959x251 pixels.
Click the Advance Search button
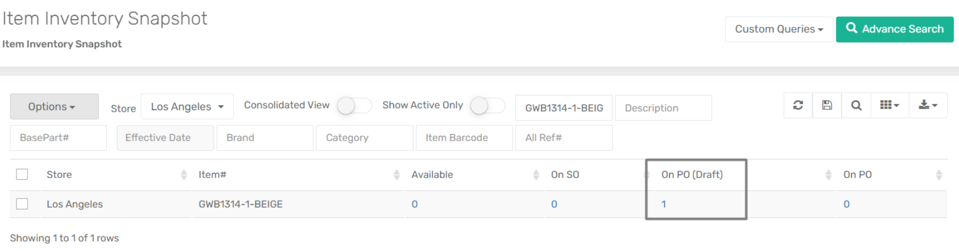[x=895, y=29]
